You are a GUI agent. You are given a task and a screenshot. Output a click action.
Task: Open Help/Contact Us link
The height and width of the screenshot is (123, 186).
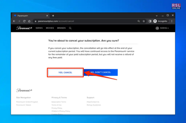click(93, 102)
